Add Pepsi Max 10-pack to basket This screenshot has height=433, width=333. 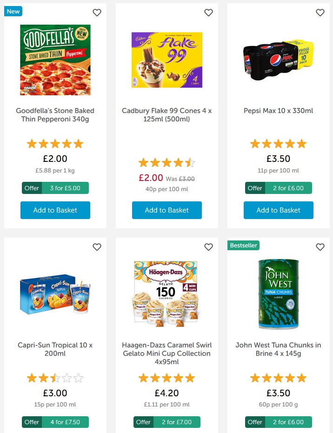278,210
